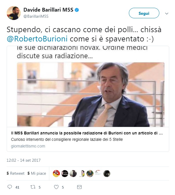Click the blue verified badge
This screenshot has width=175, height=195.
77,10
